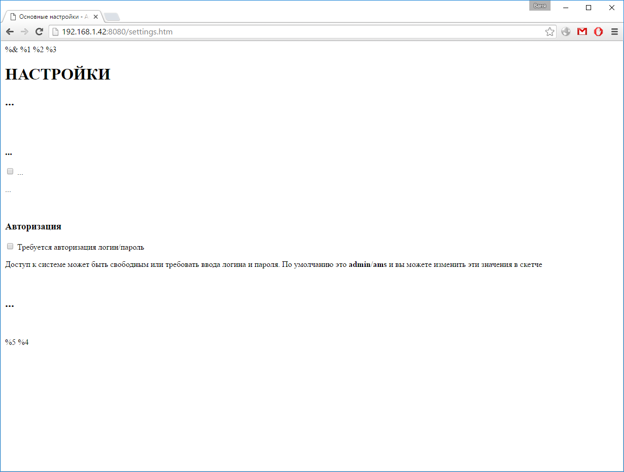The height and width of the screenshot is (472, 624).
Task: Toggle the checkbox next to the blue '...' label
Action: click(x=10, y=171)
